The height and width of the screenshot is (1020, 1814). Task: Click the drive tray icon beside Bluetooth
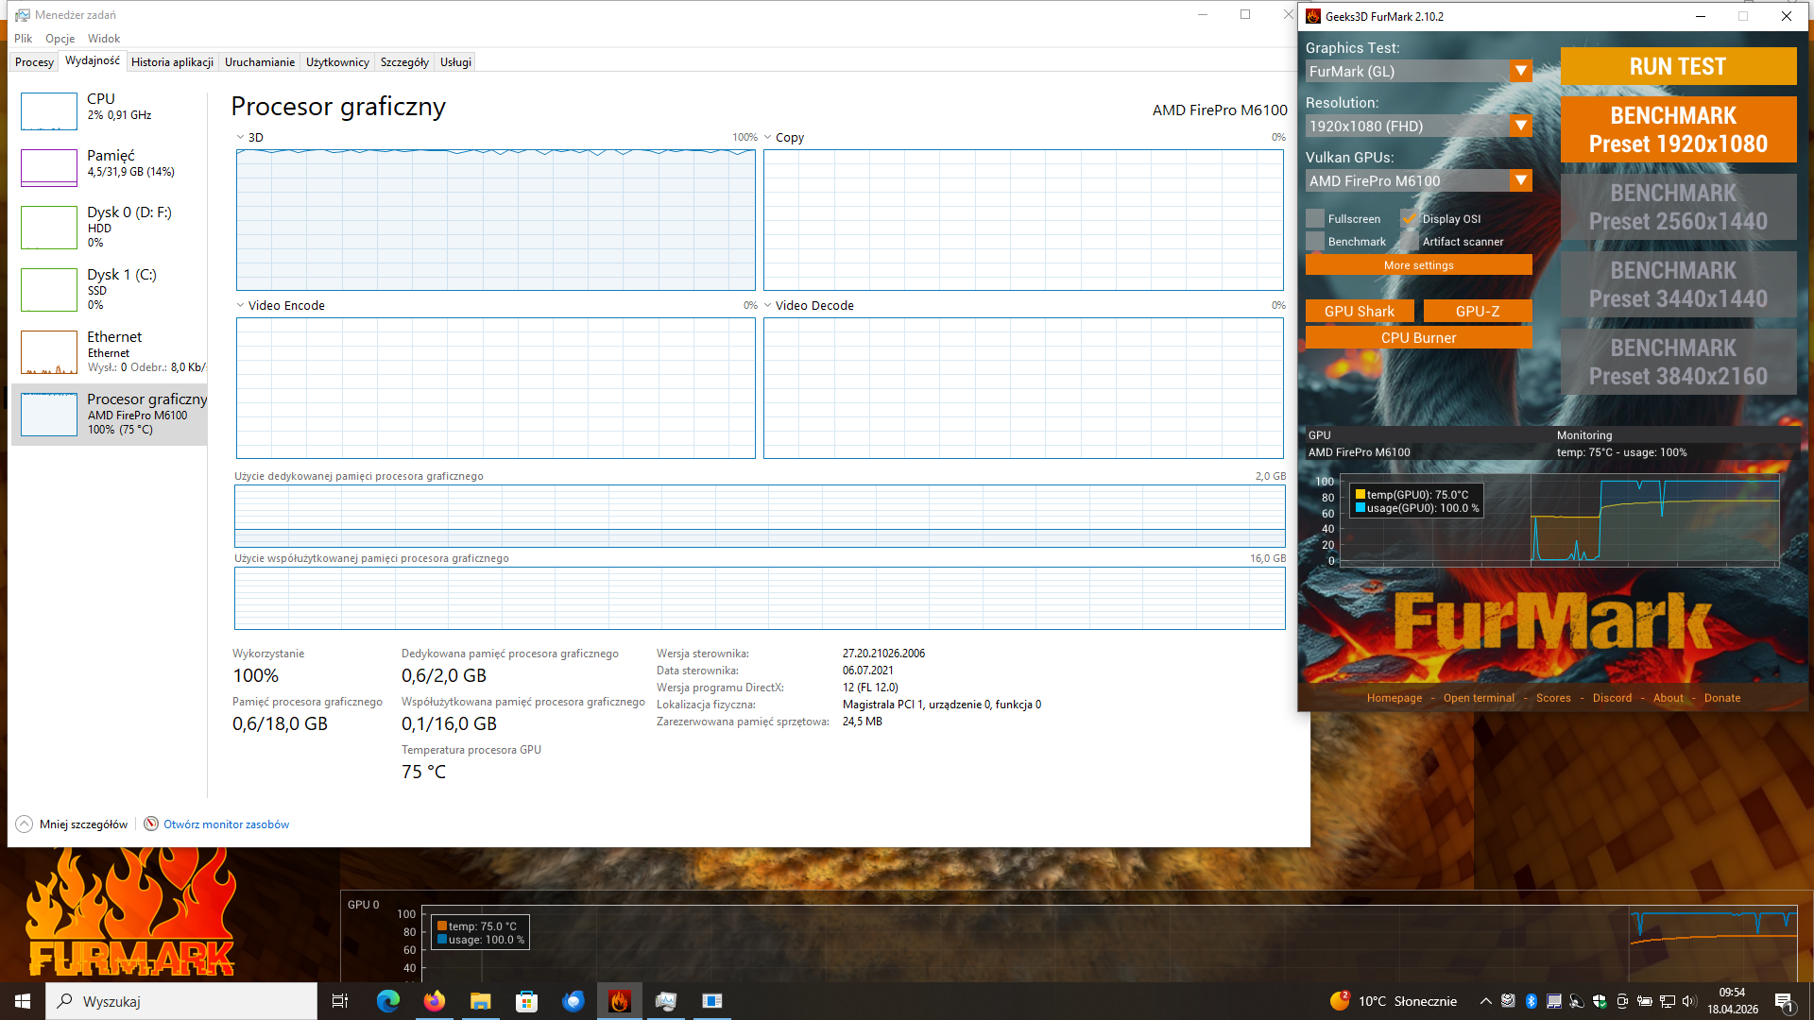point(1509,1001)
